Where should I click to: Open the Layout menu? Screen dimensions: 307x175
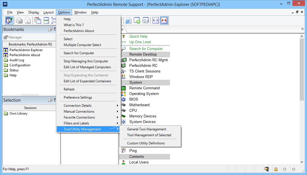click(48, 12)
